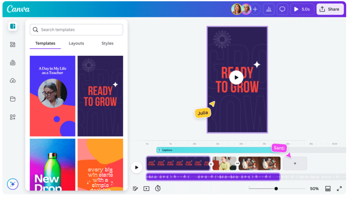The height and width of the screenshot is (198, 348).
Task: Switch to the Styles tab
Action: tap(107, 43)
